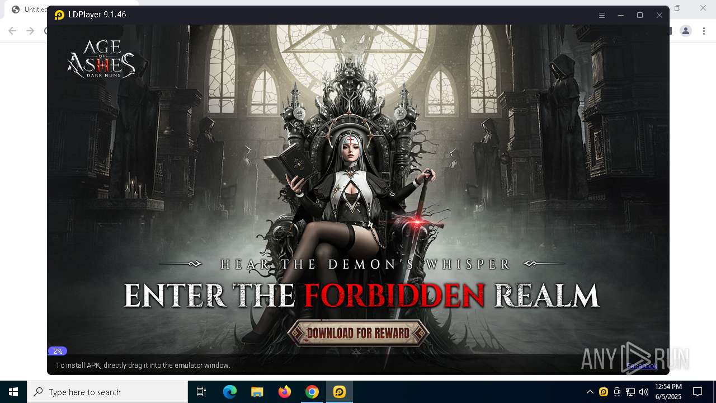Click LDPlayer icon in system tray
Image resolution: width=716 pixels, height=403 pixels.
point(604,392)
